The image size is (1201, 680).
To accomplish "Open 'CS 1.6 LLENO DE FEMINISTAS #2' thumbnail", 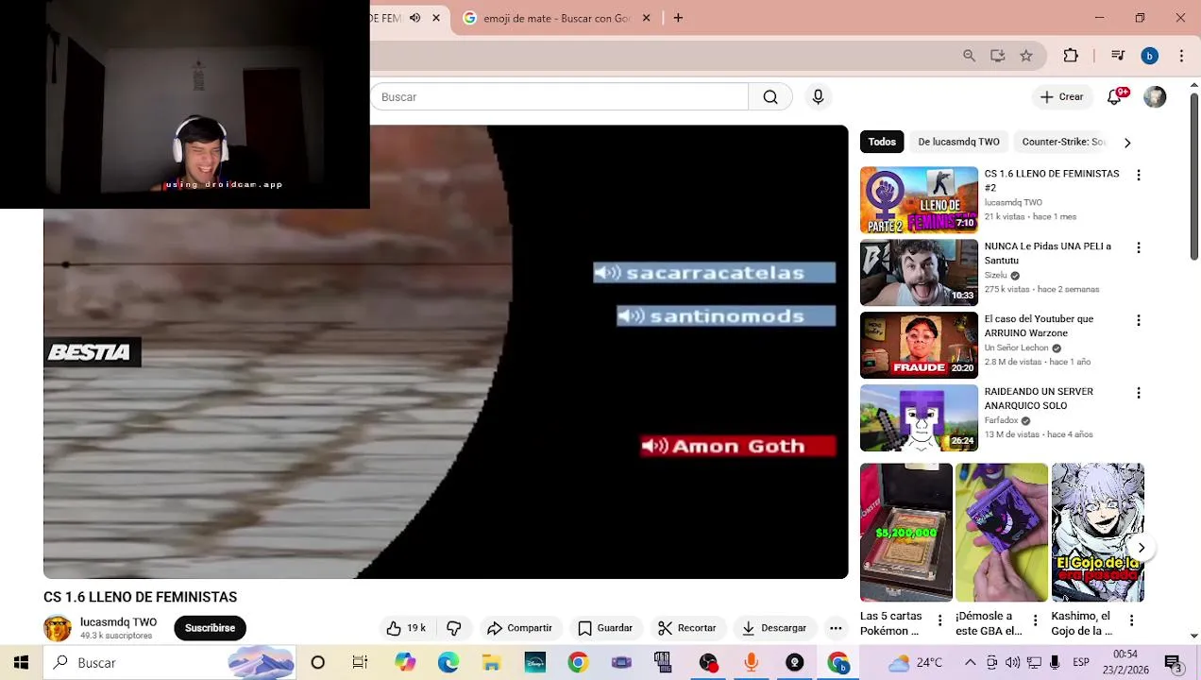I will click(x=919, y=200).
